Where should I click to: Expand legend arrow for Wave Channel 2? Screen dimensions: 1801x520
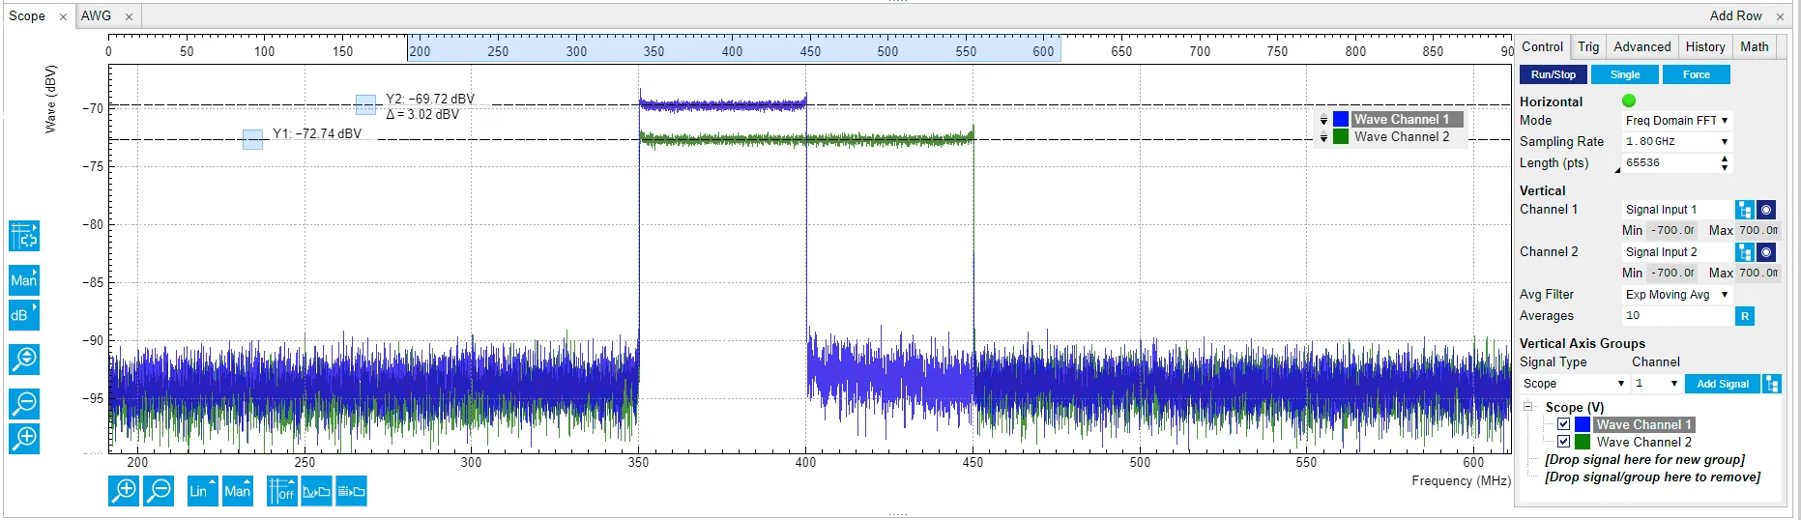[x=1323, y=137]
